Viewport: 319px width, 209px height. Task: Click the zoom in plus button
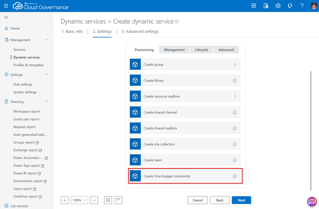point(65,200)
